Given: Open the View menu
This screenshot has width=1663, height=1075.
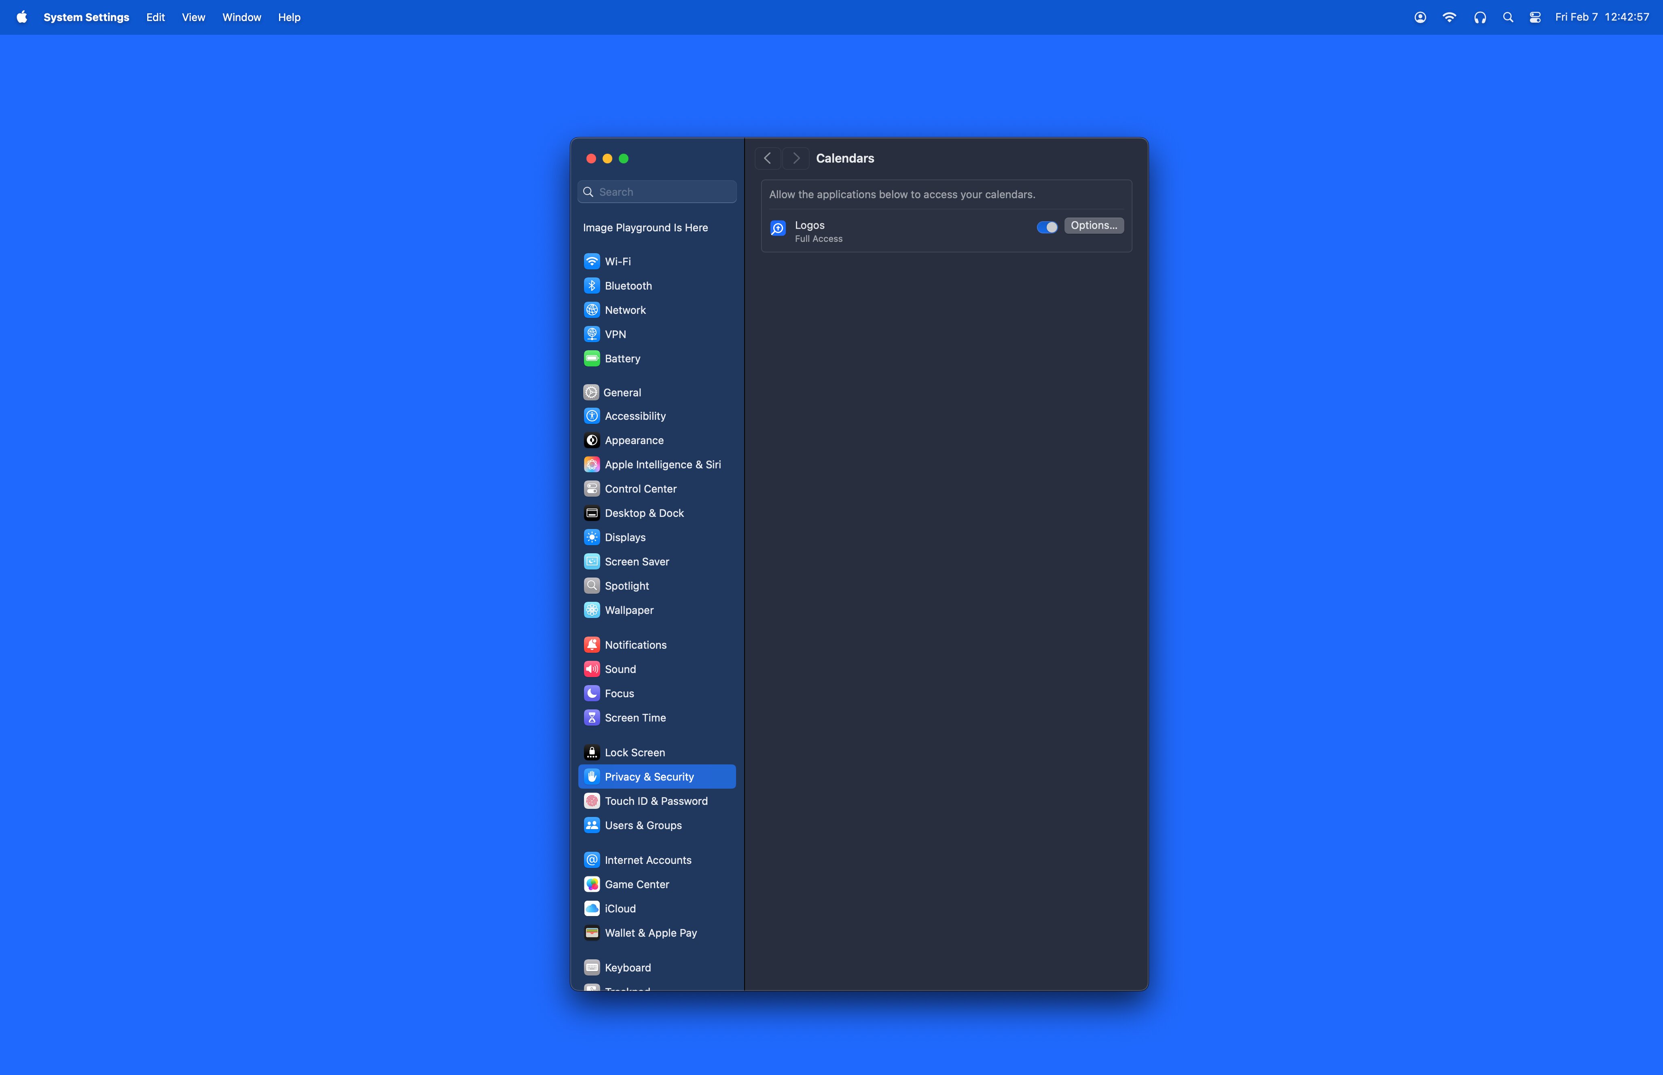Looking at the screenshot, I should coord(193,17).
